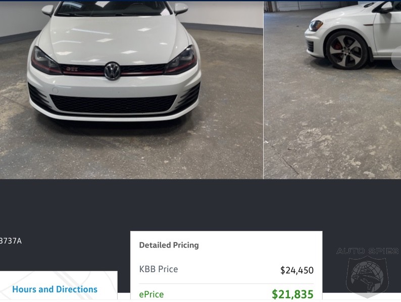
Task: Click the dark banner below photos
Action: (x=202, y=205)
